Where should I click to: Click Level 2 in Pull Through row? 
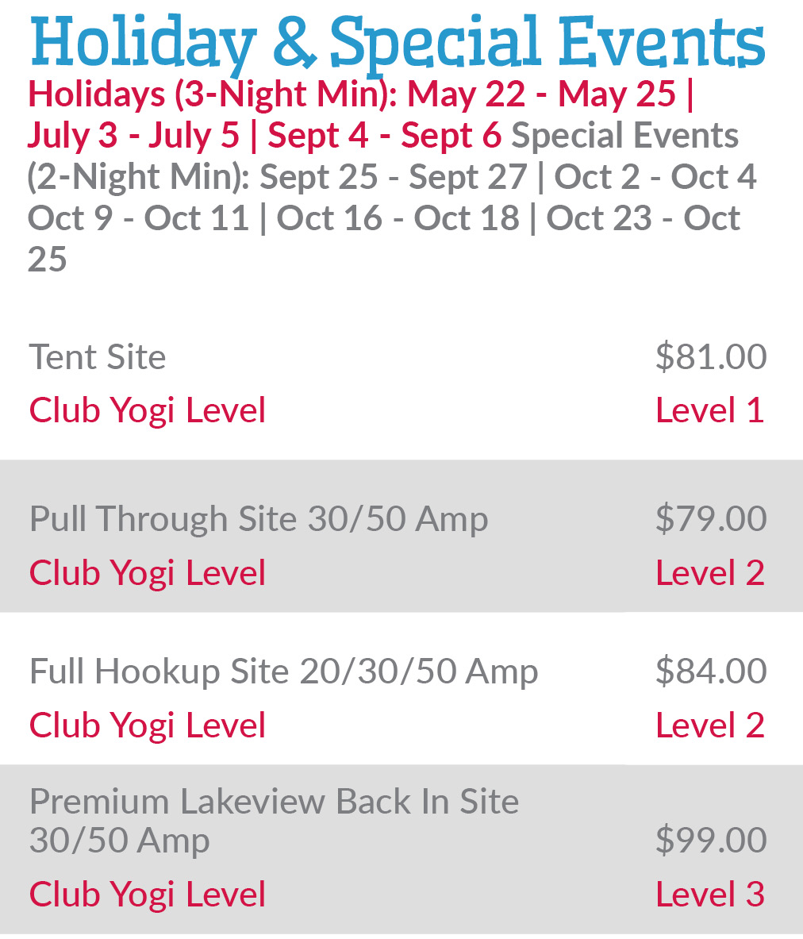(709, 573)
